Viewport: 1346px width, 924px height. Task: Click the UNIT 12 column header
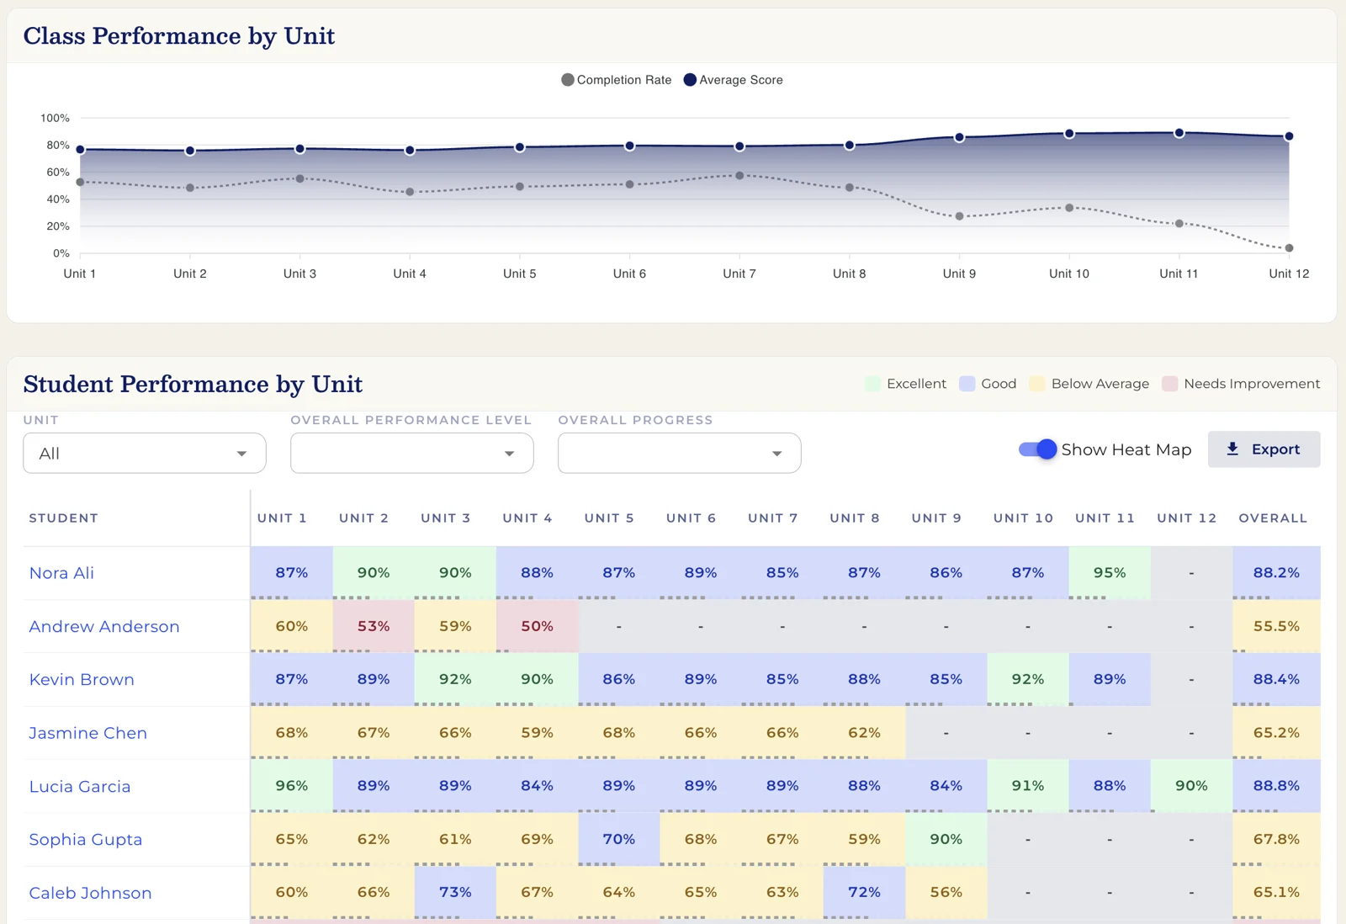click(x=1186, y=518)
